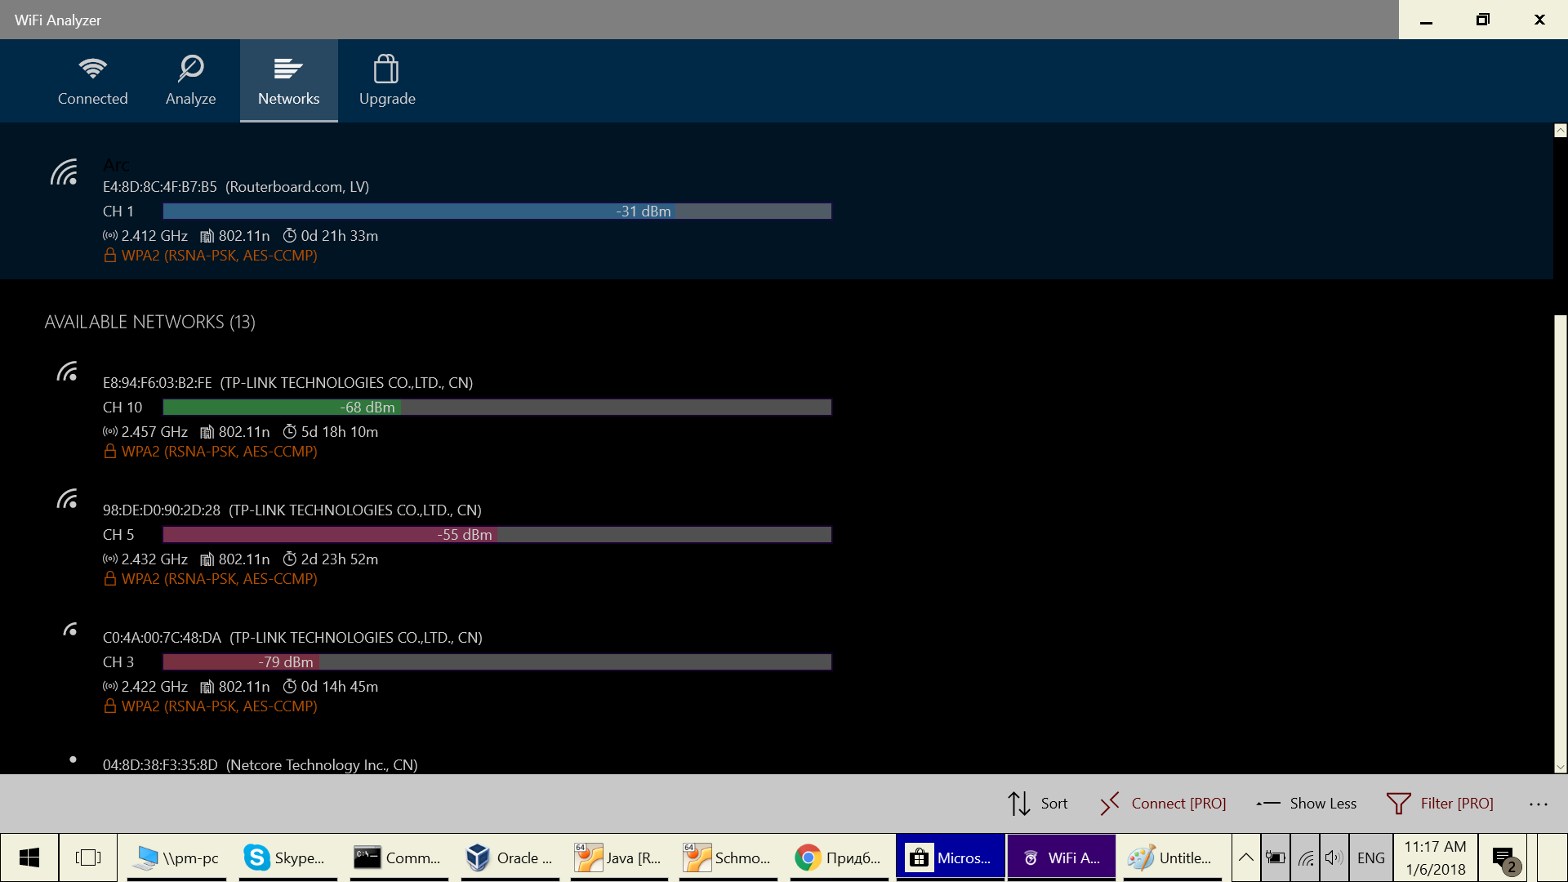The width and height of the screenshot is (1568, 882).
Task: Click signal icon of connected Arc network
Action: click(x=65, y=172)
